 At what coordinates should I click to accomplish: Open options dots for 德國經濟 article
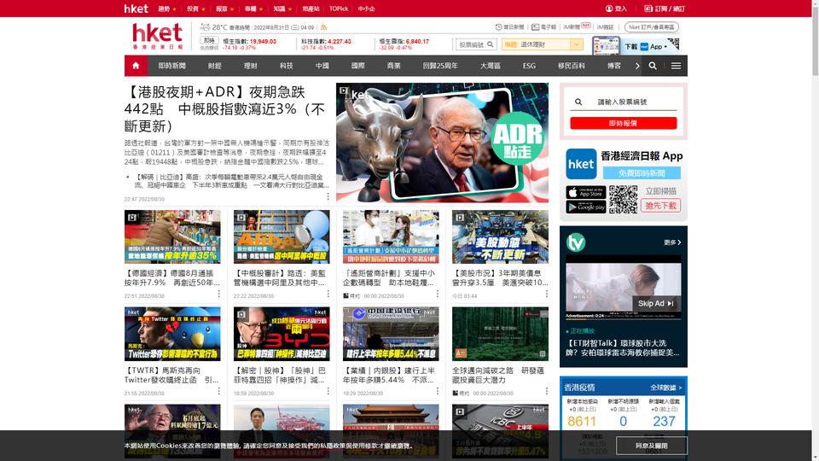click(x=219, y=294)
